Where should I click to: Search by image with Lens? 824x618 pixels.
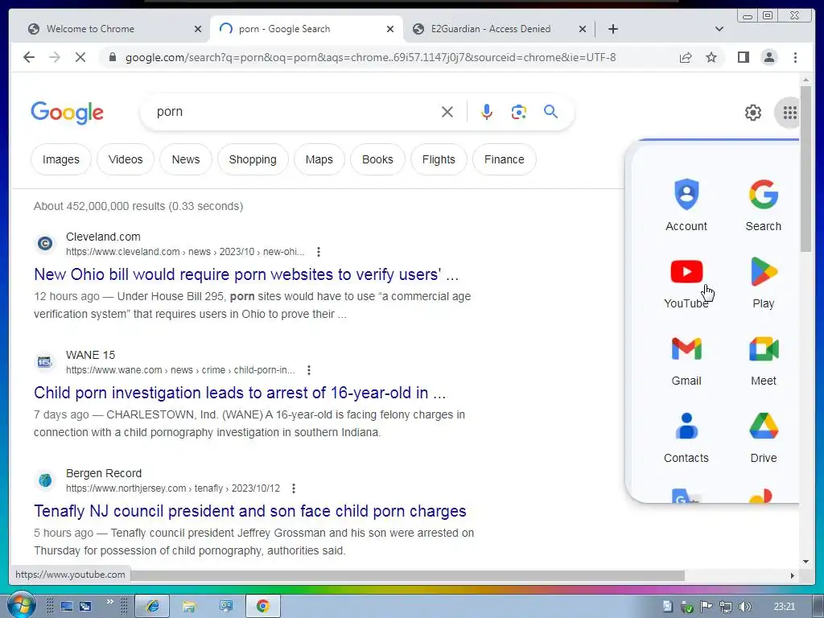pos(519,112)
